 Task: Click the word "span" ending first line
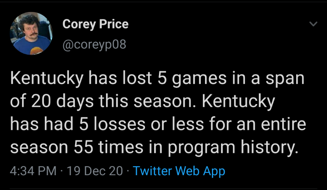click(288, 79)
